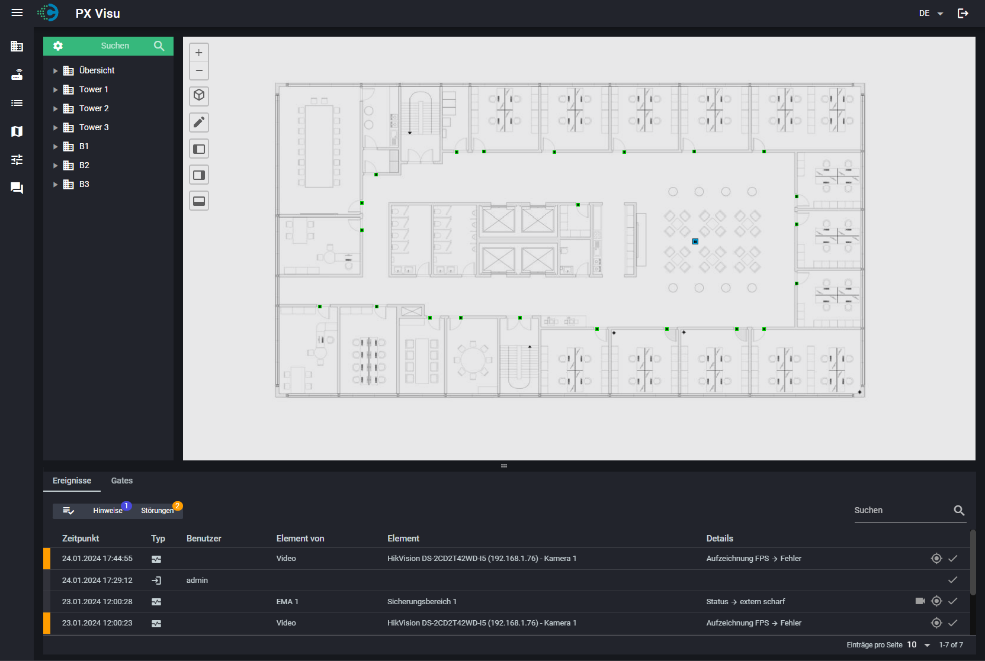Image resolution: width=985 pixels, height=661 pixels.
Task: Click the panel resize drag handle
Action: (504, 466)
